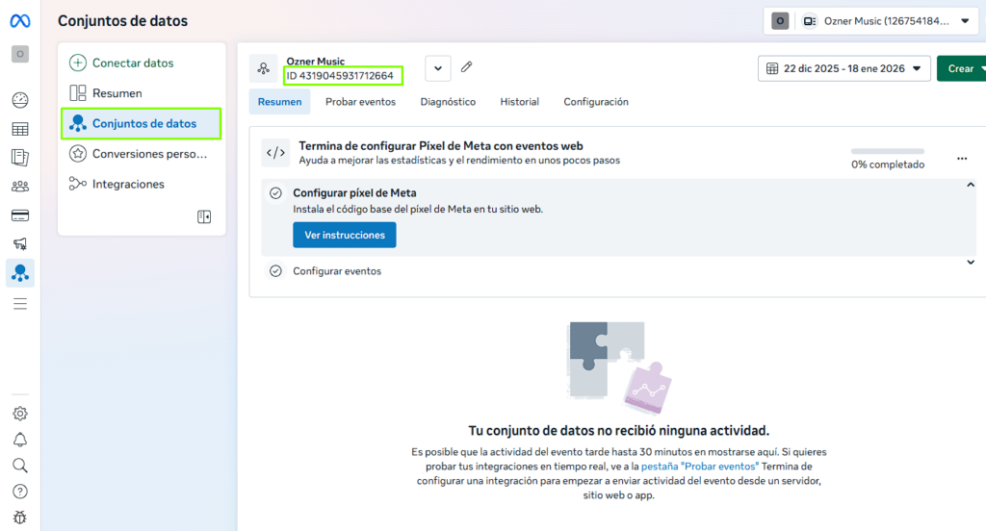
Task: Collapse the navigation panel toggle icon
Action: pyautogui.click(x=204, y=217)
